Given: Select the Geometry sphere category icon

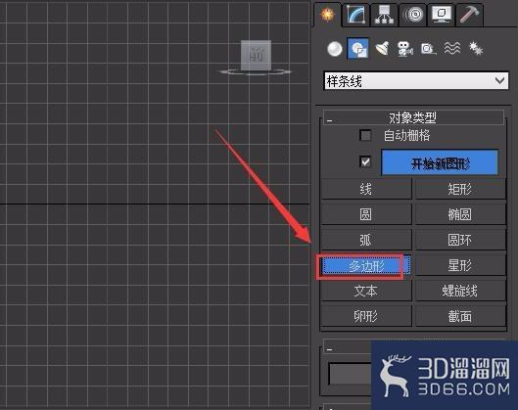Looking at the screenshot, I should (334, 49).
